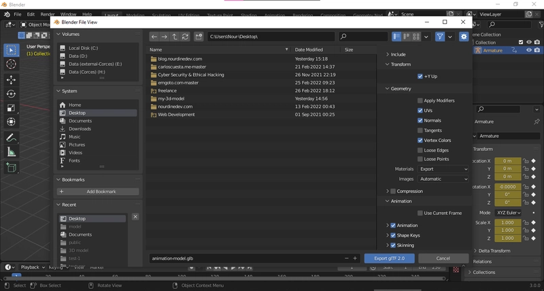The width and height of the screenshot is (544, 291).
Task: Select Local Disk (C:) volume
Action: point(97,48)
